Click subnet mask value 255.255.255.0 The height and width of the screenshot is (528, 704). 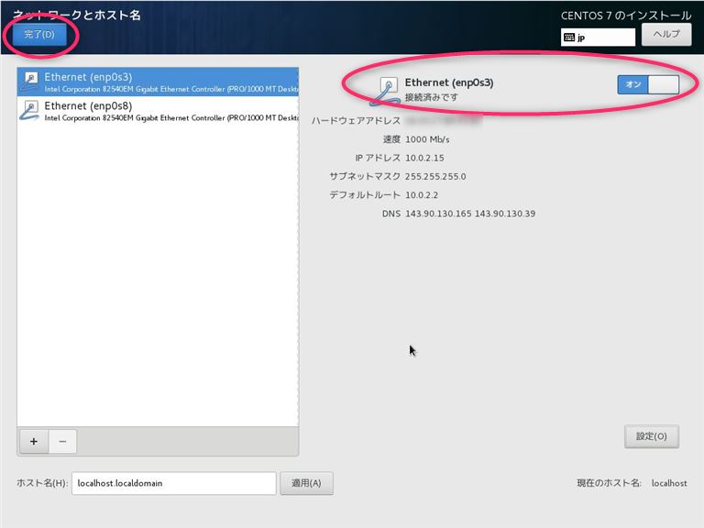click(435, 176)
